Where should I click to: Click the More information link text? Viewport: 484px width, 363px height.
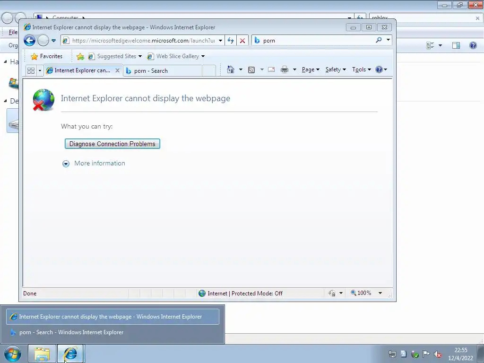(100, 163)
